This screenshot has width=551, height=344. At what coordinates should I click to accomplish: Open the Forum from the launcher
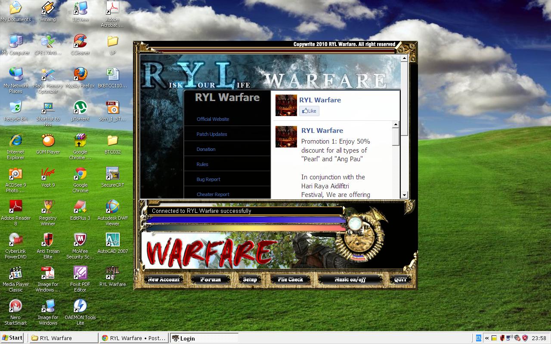210,279
